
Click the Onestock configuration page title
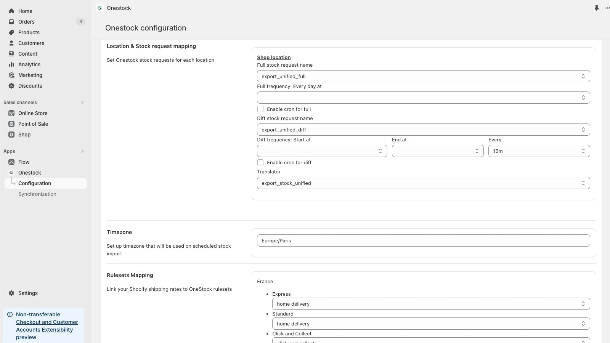coord(146,28)
